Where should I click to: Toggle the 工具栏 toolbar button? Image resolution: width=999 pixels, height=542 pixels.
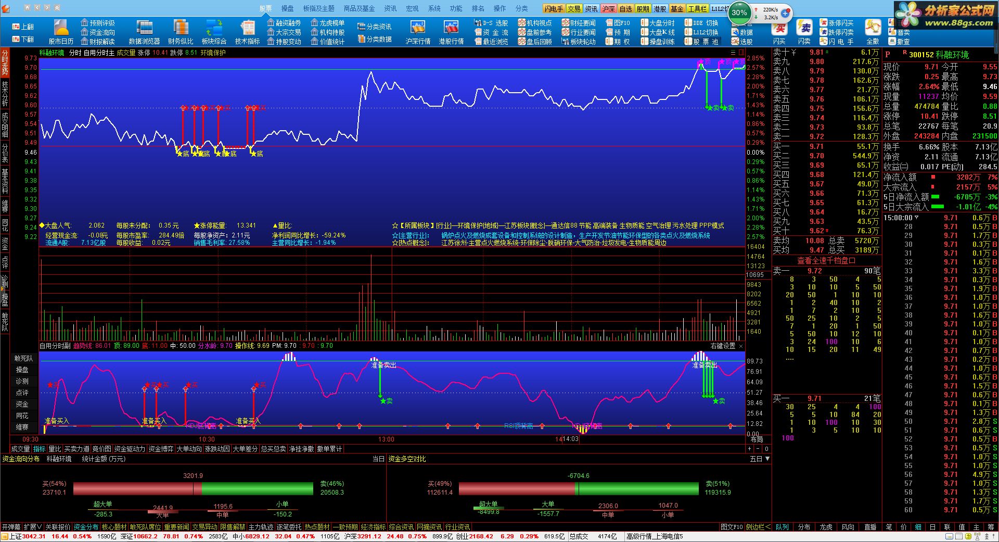(x=697, y=9)
